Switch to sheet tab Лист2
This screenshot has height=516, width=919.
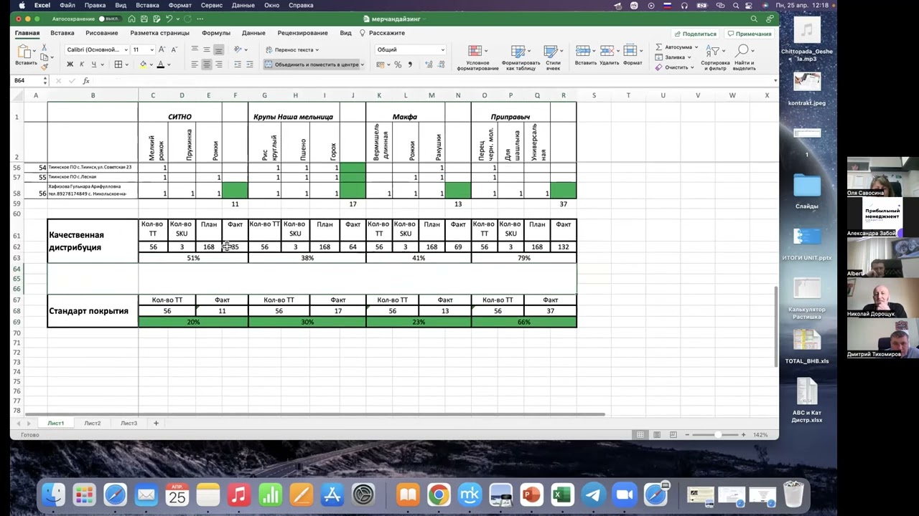coord(93,424)
